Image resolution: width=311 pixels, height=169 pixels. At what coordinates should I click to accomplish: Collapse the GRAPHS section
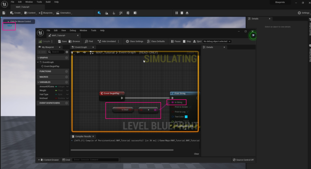(x=38, y=58)
